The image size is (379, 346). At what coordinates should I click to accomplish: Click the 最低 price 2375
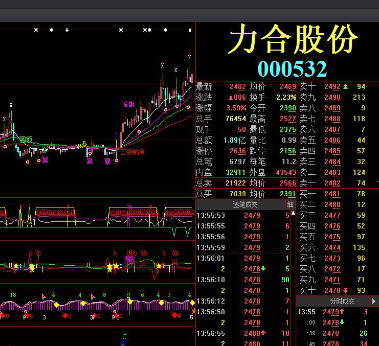pos(287,129)
